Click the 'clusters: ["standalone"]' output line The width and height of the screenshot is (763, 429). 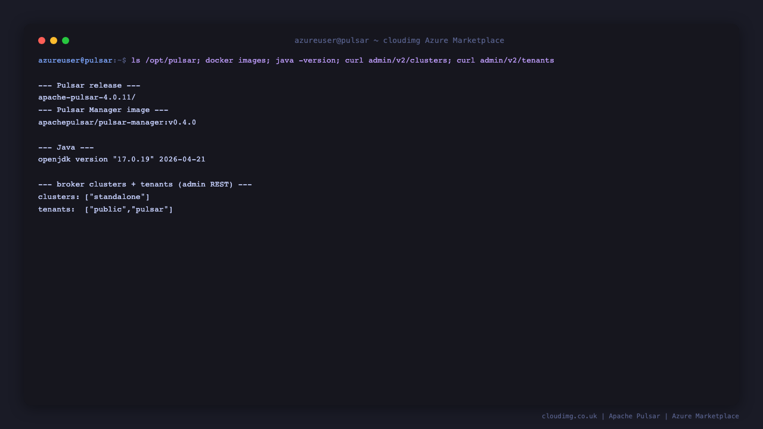tap(94, 197)
